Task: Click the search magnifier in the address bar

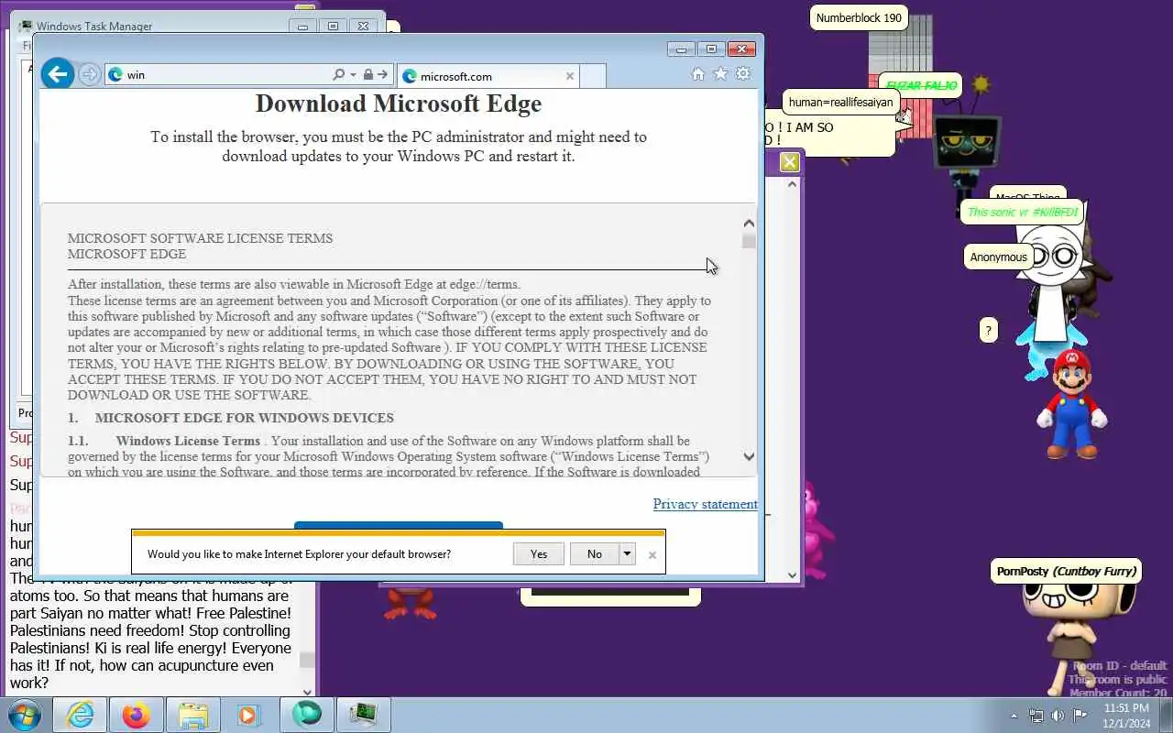Action: (x=338, y=75)
